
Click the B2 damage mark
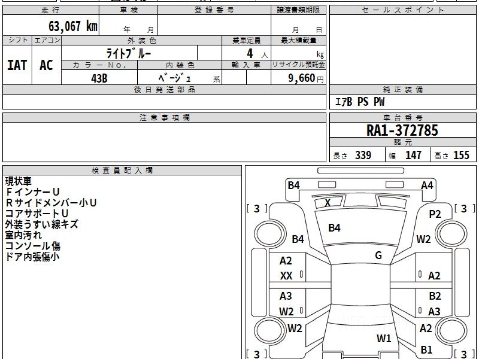click(x=435, y=296)
